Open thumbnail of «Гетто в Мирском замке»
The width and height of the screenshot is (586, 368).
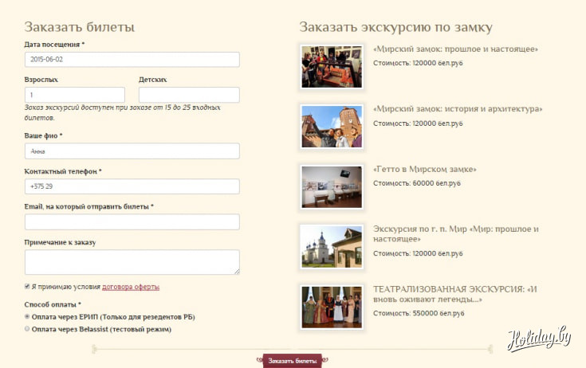tap(331, 186)
